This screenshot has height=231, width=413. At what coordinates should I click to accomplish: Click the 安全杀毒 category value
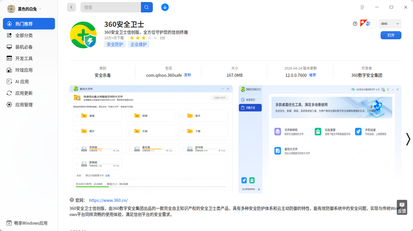pyautogui.click(x=103, y=75)
